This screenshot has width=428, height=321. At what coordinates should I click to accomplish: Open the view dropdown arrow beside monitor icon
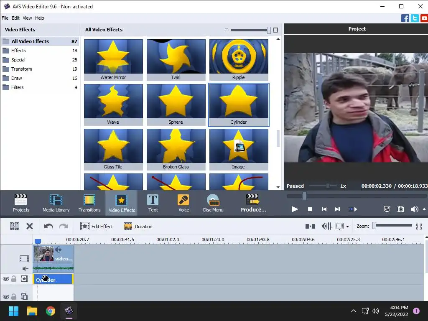click(x=347, y=226)
